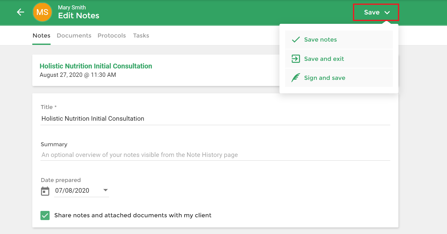Click the feather icon next to Sign and save
The width and height of the screenshot is (447, 234).
tap(296, 78)
